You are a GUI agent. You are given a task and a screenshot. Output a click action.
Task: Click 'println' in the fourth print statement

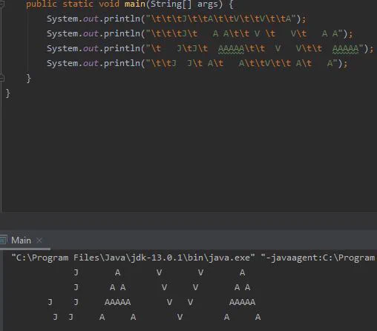click(122, 64)
